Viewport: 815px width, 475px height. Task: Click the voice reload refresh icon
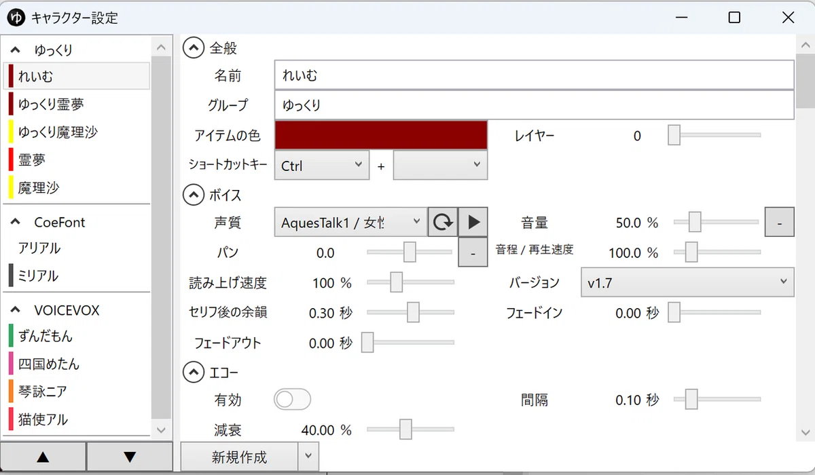click(x=443, y=222)
